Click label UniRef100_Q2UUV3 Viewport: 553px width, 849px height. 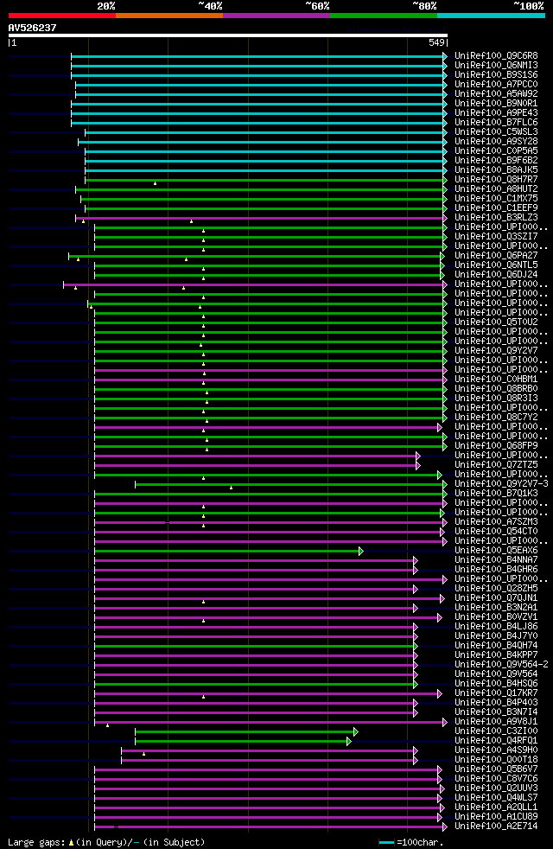pos(496,788)
